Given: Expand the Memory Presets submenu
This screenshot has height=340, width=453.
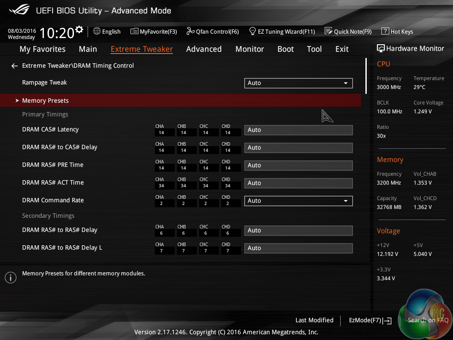Looking at the screenshot, I should 180,100.
